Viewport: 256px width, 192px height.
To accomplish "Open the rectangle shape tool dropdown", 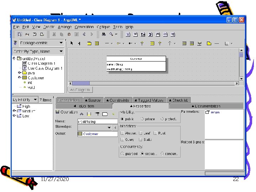I will tap(232, 44).
